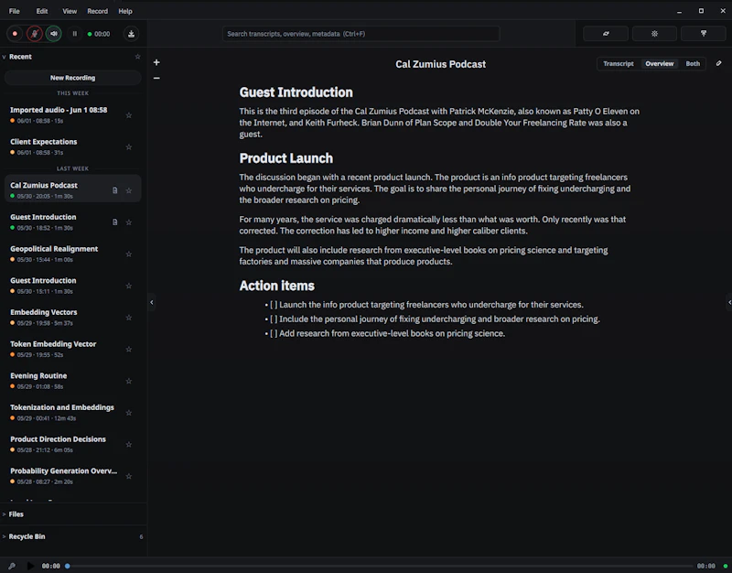Expand the Recycle Bin section
The width and height of the screenshot is (732, 573).
(4, 536)
